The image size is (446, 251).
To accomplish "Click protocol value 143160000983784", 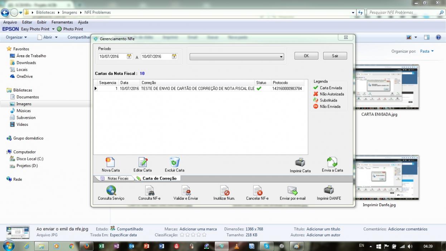I will click(x=287, y=89).
